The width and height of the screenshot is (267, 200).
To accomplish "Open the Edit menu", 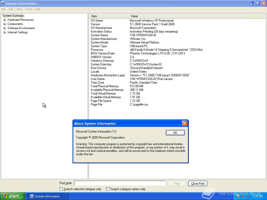I will click(11, 9).
